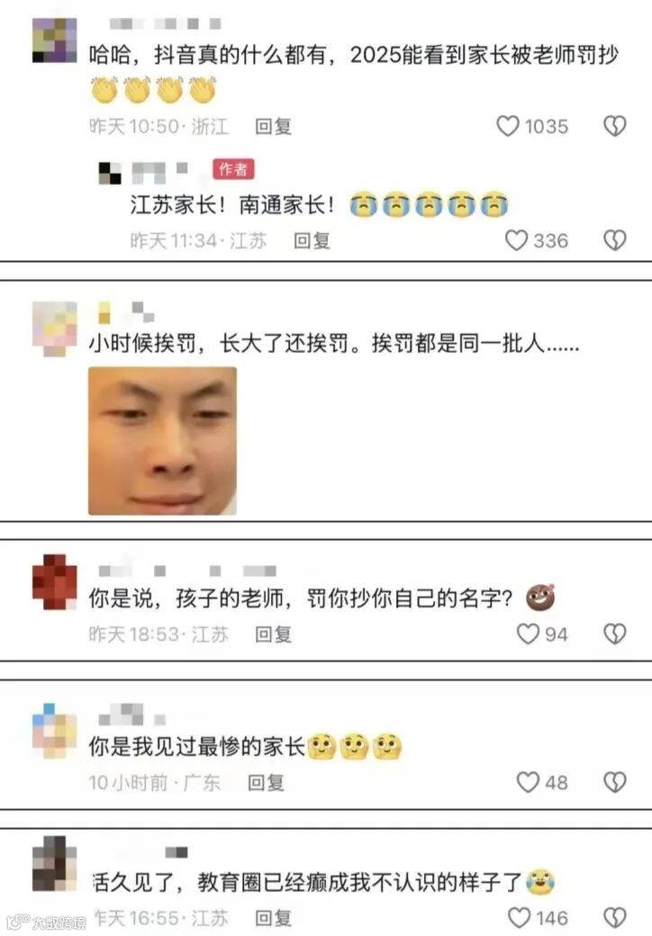Reply to the 10小时前 Guangdong comment

click(266, 782)
